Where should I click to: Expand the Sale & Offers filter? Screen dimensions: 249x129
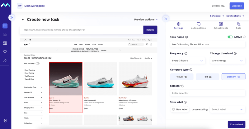coord(33,97)
